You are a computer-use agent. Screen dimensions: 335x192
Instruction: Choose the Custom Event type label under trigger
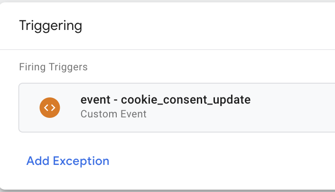[113, 114]
